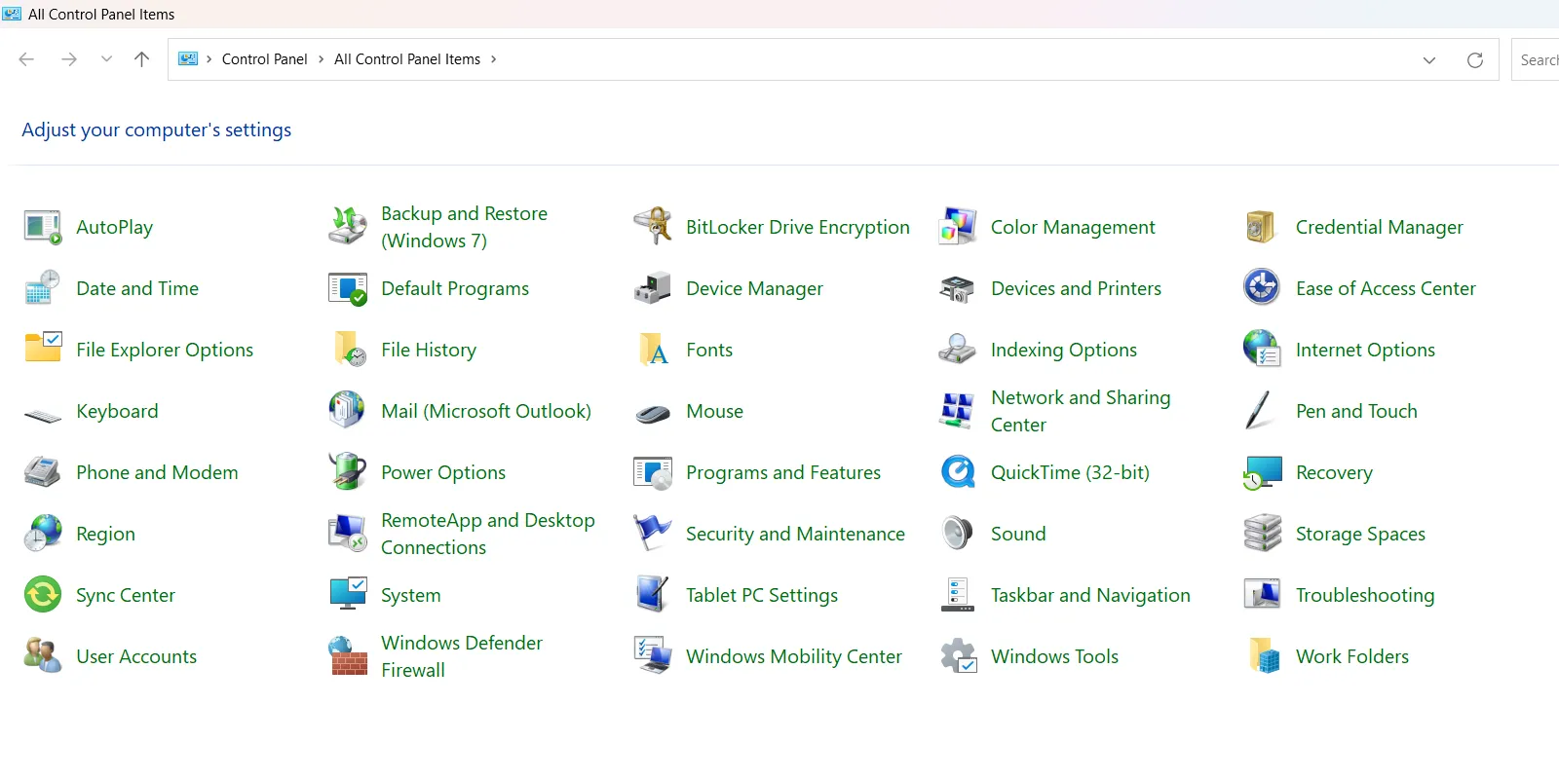Open the recent locations chevron
The height and width of the screenshot is (779, 1559).
click(x=106, y=59)
